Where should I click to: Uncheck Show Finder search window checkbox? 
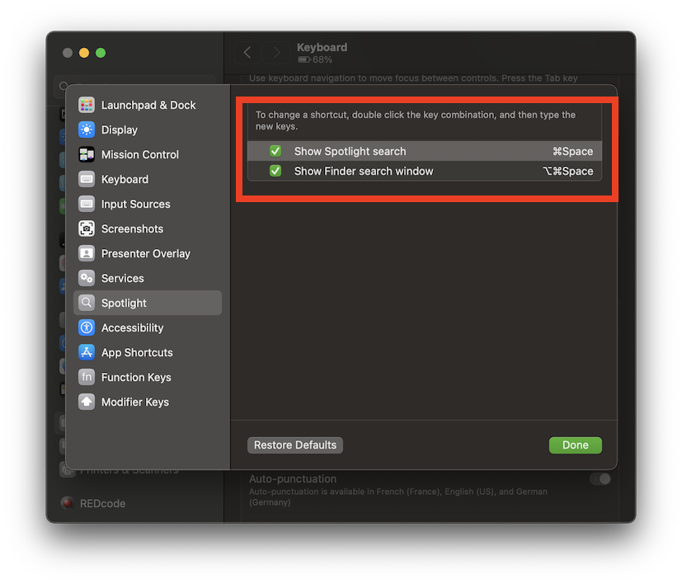275,171
